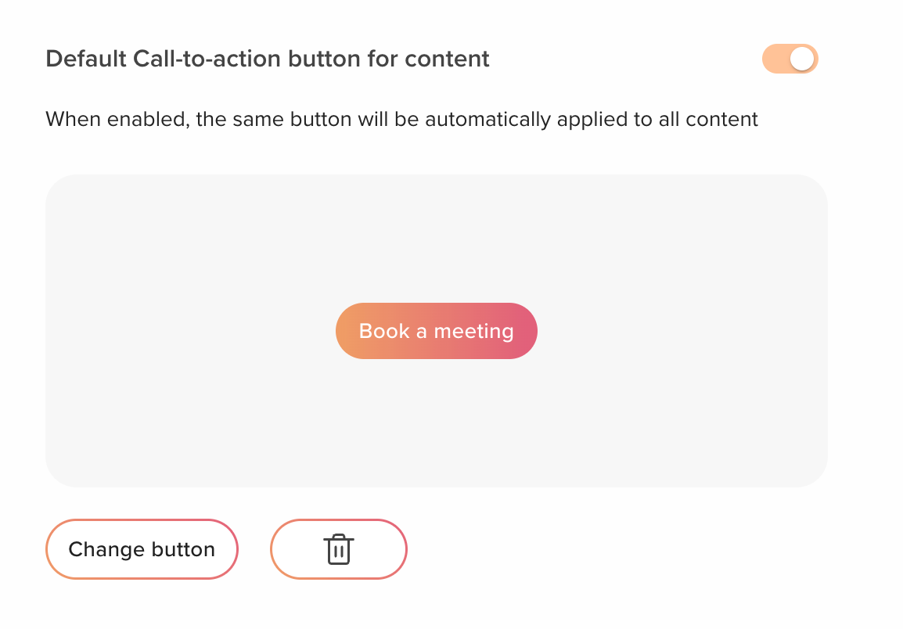903x629 pixels.
Task: Click the trash can icon
Action: 338,549
